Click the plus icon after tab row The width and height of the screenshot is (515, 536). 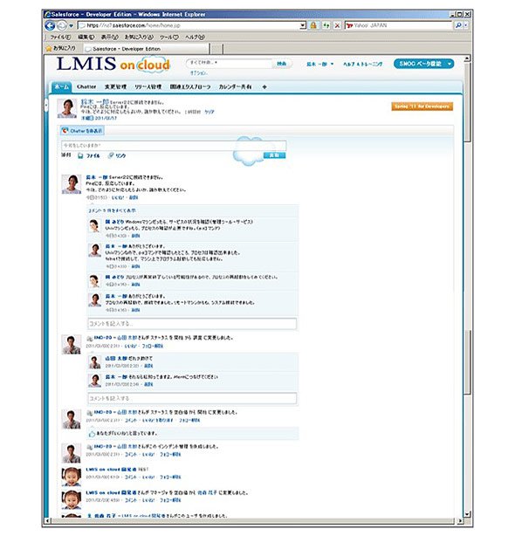(x=264, y=87)
